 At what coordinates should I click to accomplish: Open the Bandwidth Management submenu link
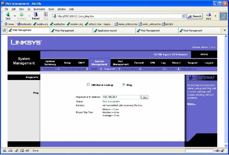pyautogui.click(x=73, y=69)
